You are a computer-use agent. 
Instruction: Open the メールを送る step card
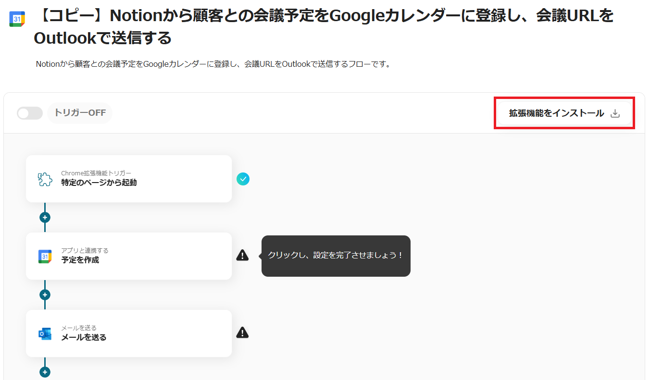pos(129,333)
